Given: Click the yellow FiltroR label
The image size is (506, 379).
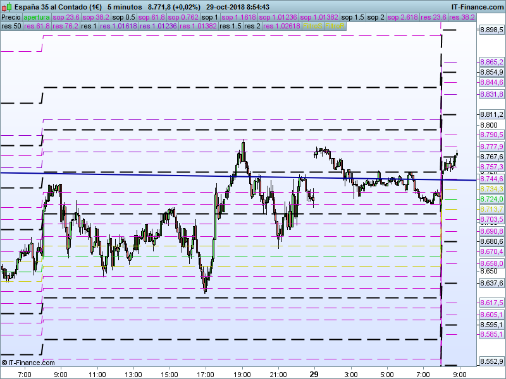Looking at the screenshot, I should coord(335,26).
